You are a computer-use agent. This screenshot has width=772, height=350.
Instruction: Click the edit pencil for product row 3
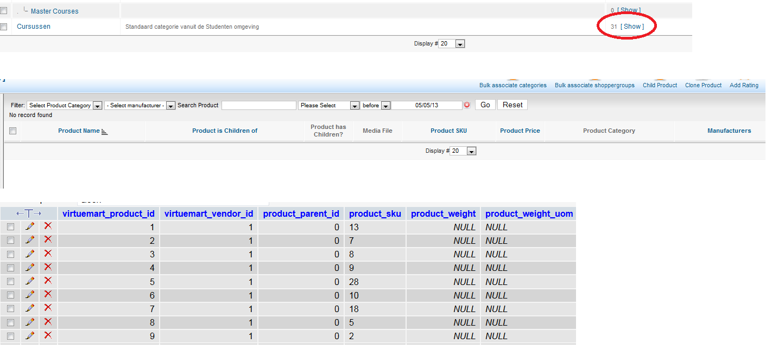click(x=30, y=254)
